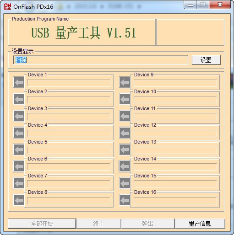Click the Device 7 status field
The image size is (234, 235).
69,184
